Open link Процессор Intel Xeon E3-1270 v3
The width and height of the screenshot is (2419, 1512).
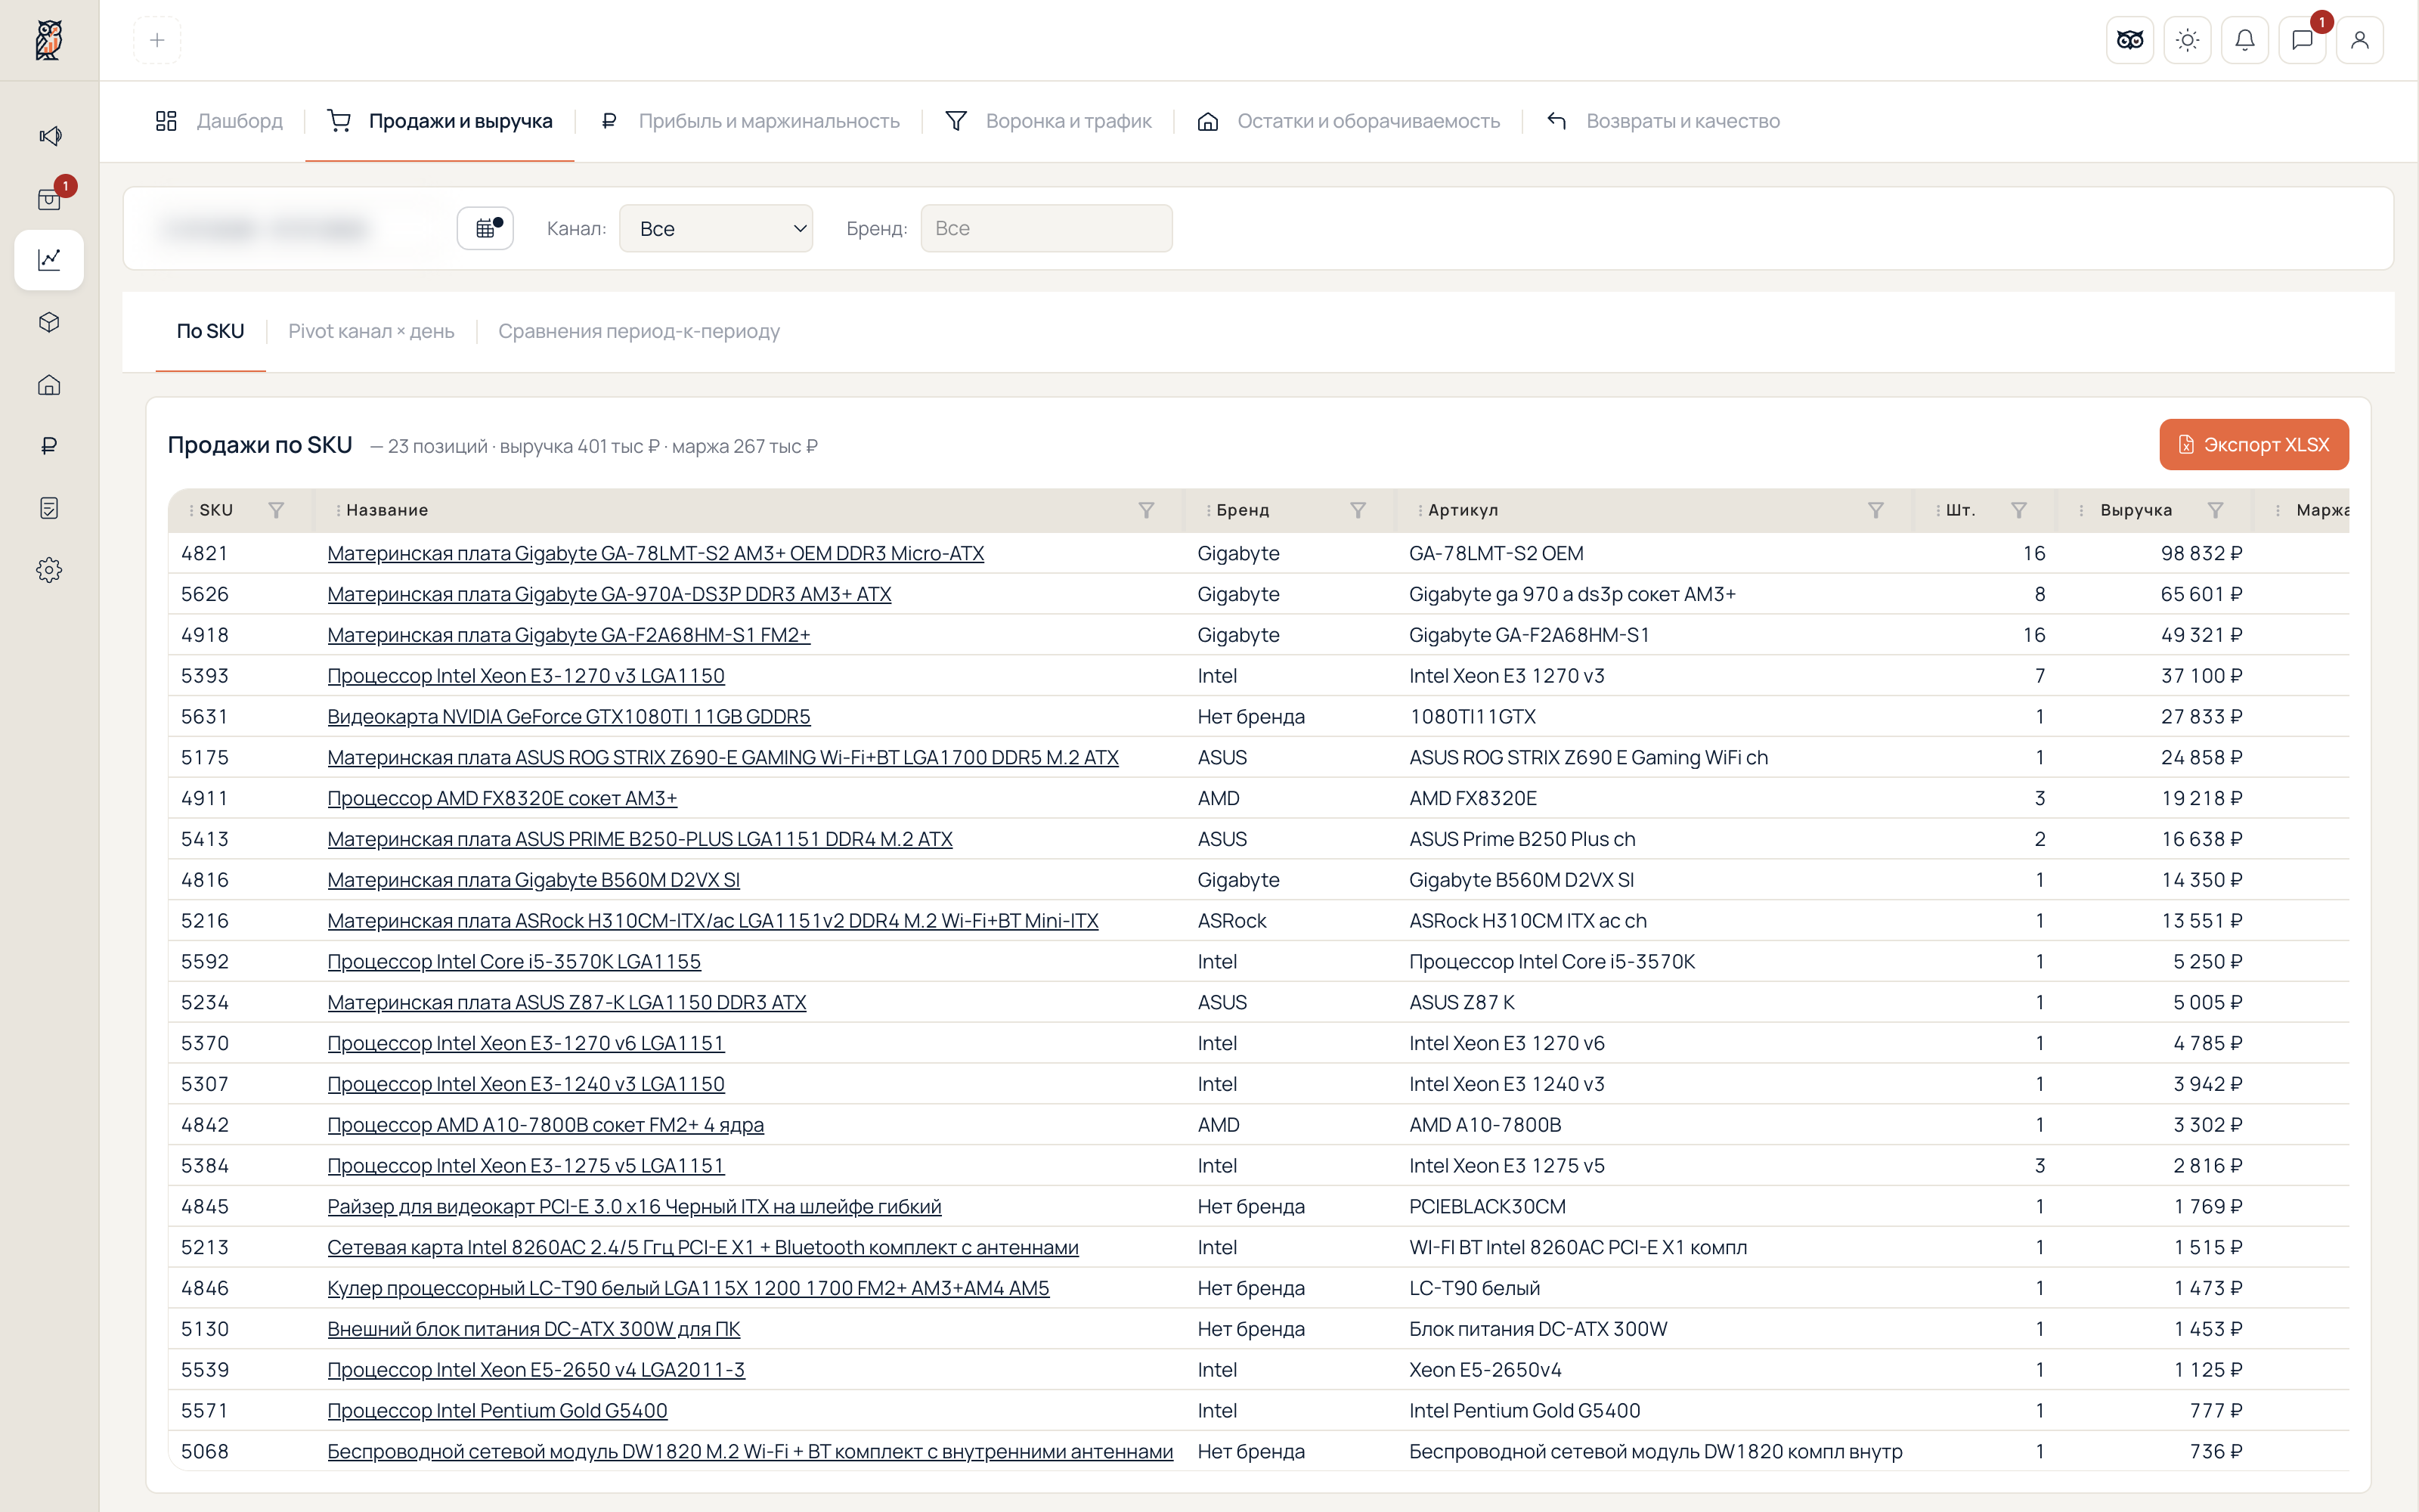click(x=526, y=676)
